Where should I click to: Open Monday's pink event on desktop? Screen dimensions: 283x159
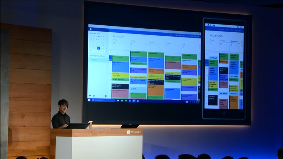120,94
